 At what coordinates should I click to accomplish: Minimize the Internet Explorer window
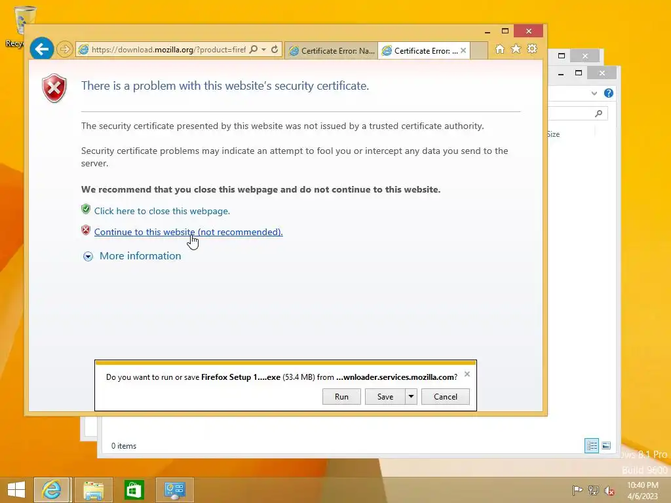(488, 31)
